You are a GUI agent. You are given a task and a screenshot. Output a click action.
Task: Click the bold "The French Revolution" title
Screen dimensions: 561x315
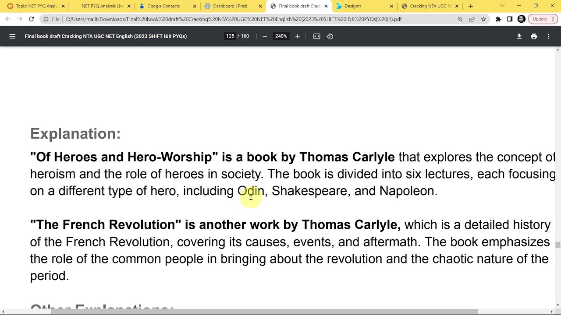click(106, 225)
